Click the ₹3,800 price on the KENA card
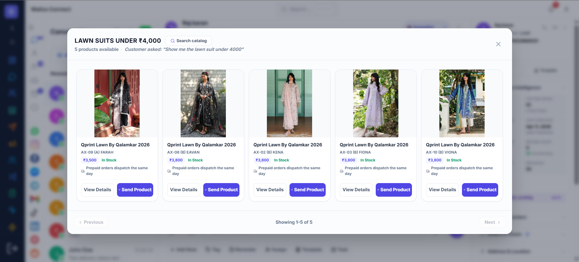 pyautogui.click(x=262, y=160)
